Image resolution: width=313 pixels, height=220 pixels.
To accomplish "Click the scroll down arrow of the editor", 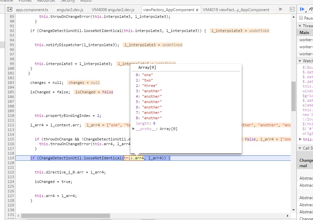I will click(x=293, y=210).
